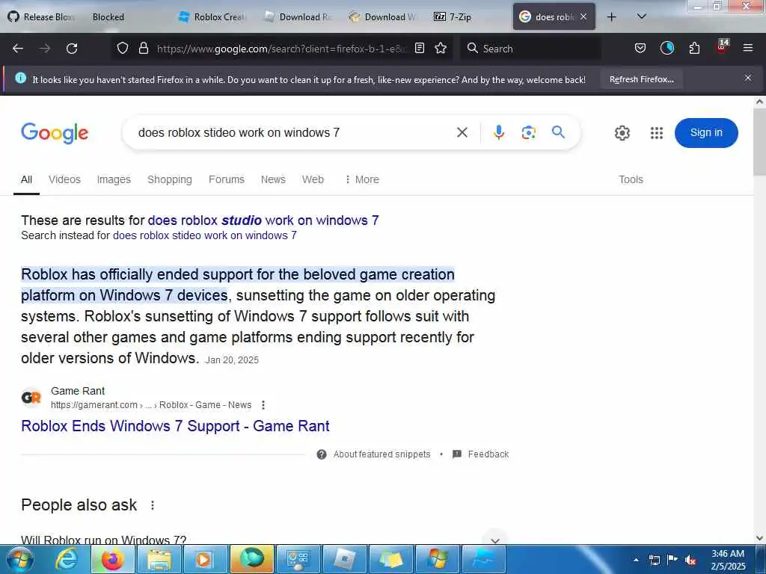Viewport: 766px width, 574px height.
Task: Open Save to Pocket icon
Action: (x=640, y=48)
